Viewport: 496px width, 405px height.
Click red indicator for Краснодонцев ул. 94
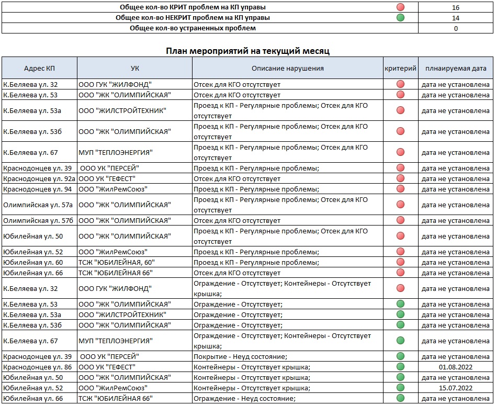click(x=400, y=189)
